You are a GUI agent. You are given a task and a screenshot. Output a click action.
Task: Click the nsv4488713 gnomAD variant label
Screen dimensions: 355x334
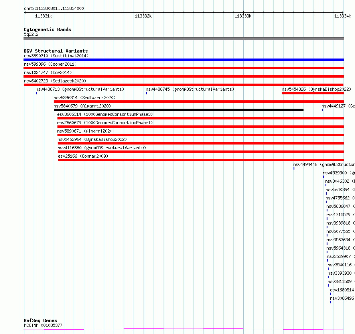pos(80,89)
